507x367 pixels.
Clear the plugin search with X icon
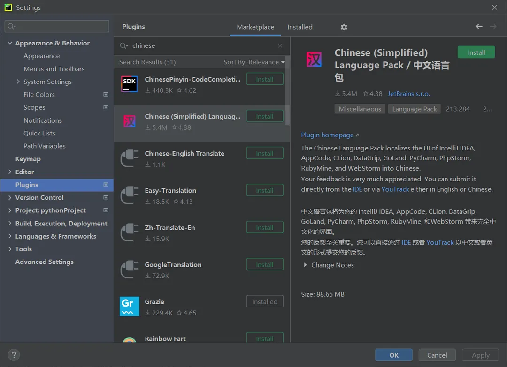[280, 46]
